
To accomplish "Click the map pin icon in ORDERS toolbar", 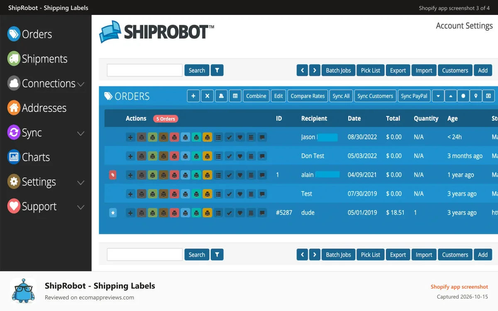I will (x=476, y=96).
